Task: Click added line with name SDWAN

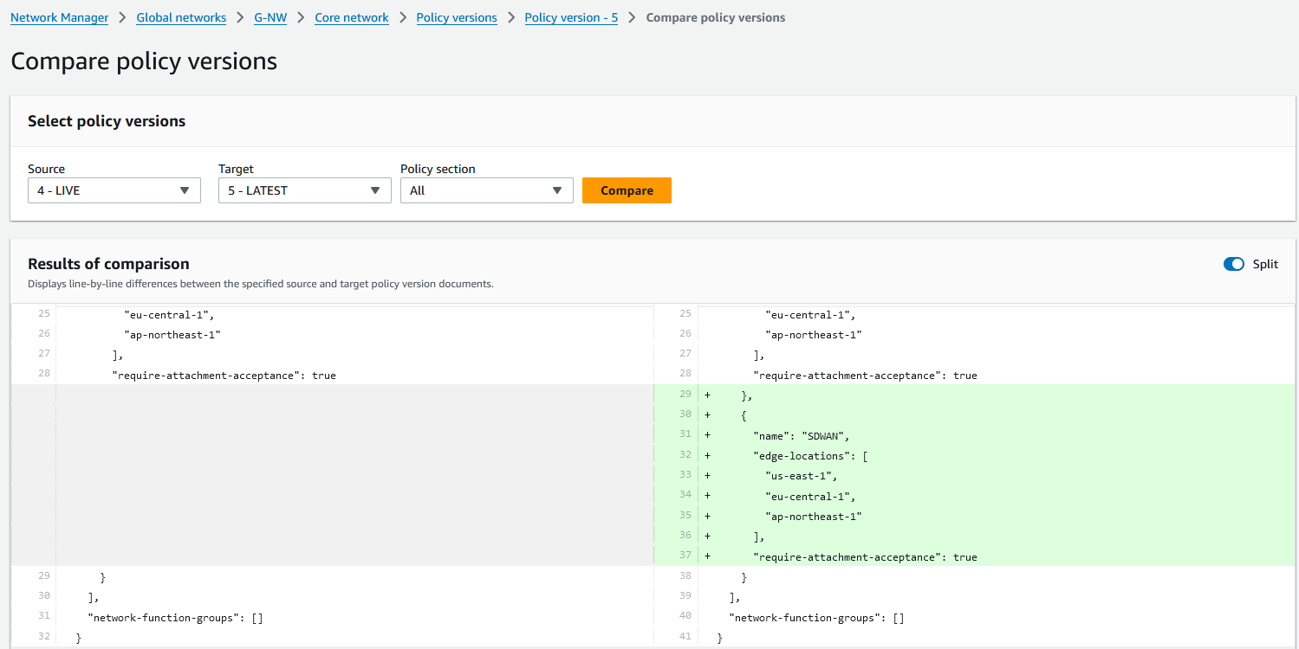Action: tap(802, 435)
